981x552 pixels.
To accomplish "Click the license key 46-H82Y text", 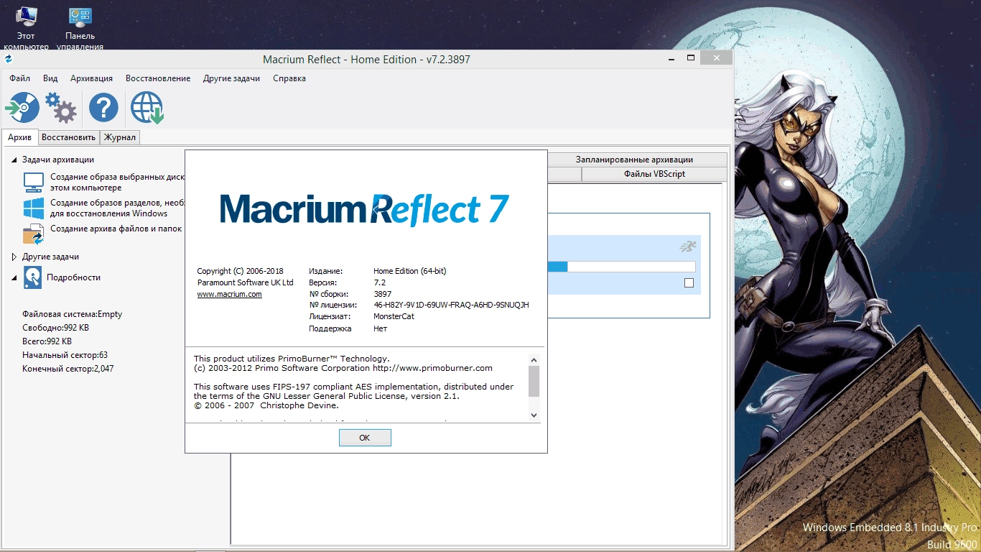I will tap(451, 305).
